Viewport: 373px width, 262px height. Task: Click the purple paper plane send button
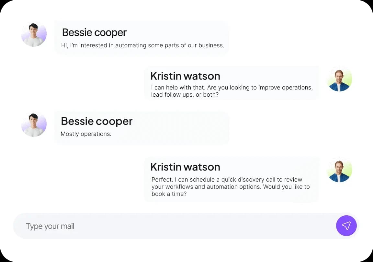(x=346, y=226)
